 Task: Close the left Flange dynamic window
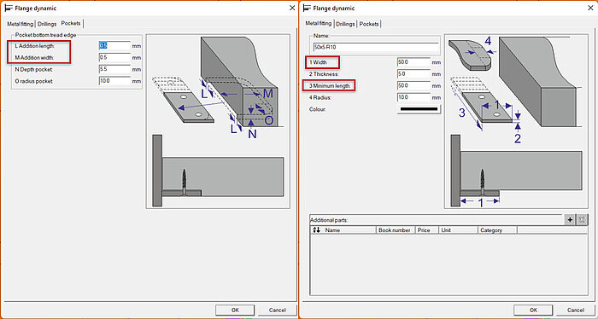click(x=292, y=8)
